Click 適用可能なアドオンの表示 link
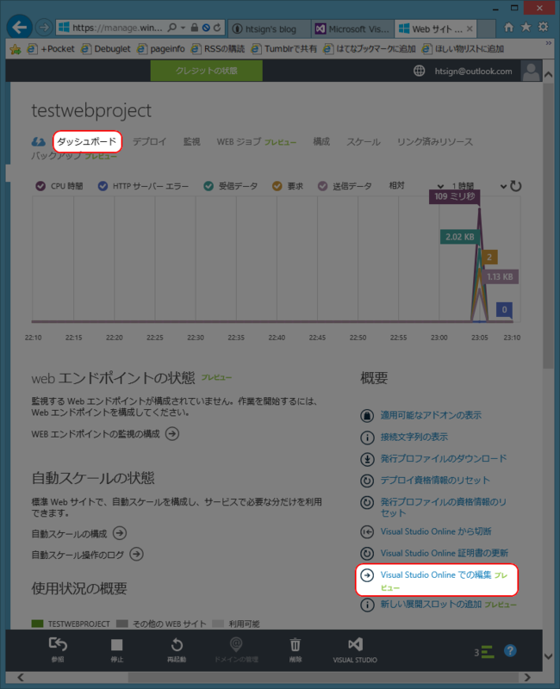The width and height of the screenshot is (560, 689). [431, 415]
